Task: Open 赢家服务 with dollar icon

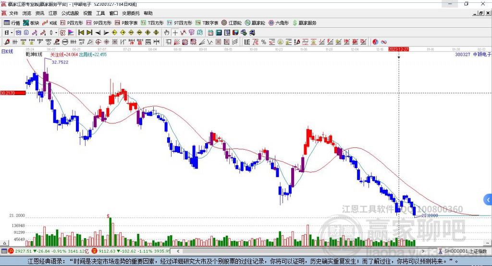Action: click(x=304, y=23)
